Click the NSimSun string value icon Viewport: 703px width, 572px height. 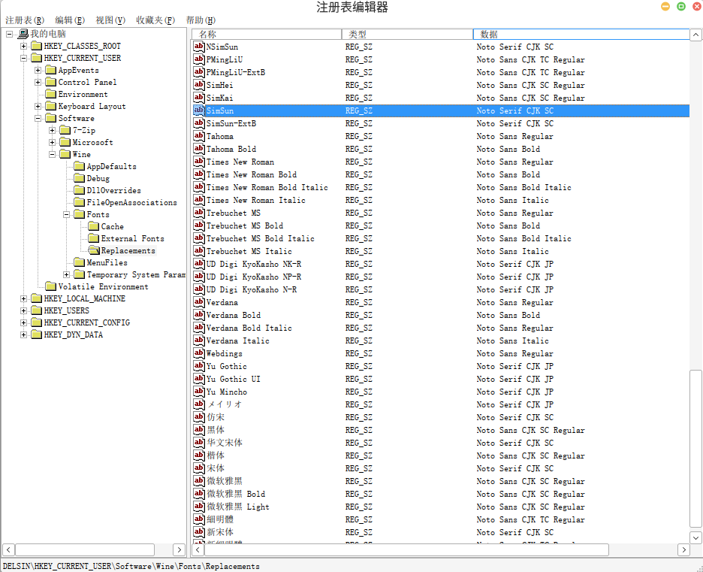tap(199, 47)
